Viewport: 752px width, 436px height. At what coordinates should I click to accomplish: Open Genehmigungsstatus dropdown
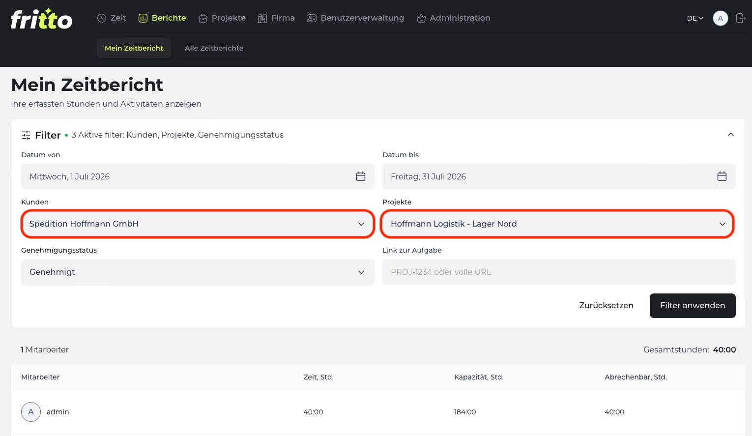coord(198,272)
